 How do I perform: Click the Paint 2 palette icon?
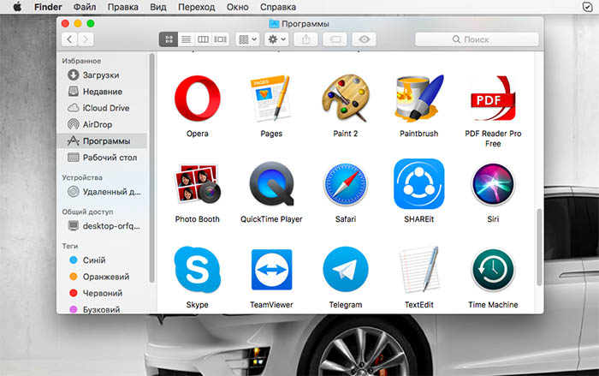(x=346, y=98)
